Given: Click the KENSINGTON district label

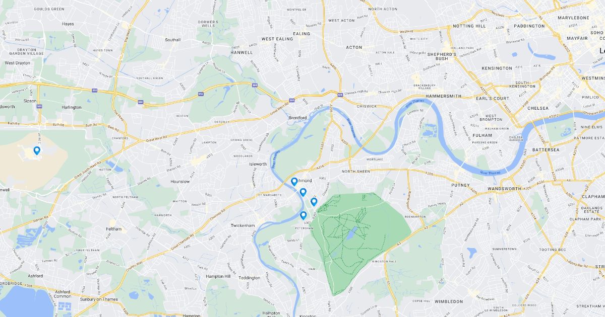Looking at the screenshot, I should [482, 68].
